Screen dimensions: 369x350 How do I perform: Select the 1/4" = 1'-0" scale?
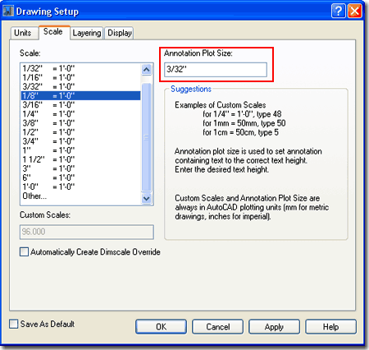pyautogui.click(x=80, y=114)
